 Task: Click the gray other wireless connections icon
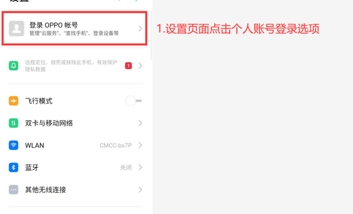13,190
